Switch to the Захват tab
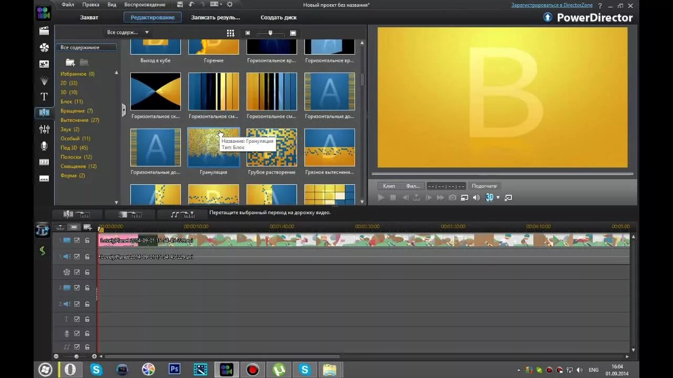The height and width of the screenshot is (378, 673). point(89,17)
